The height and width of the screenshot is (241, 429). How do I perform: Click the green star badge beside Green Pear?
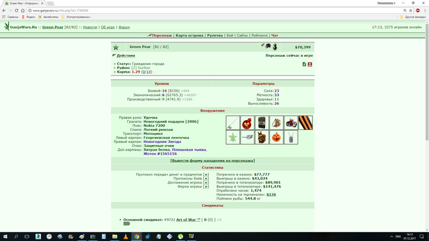point(116,47)
